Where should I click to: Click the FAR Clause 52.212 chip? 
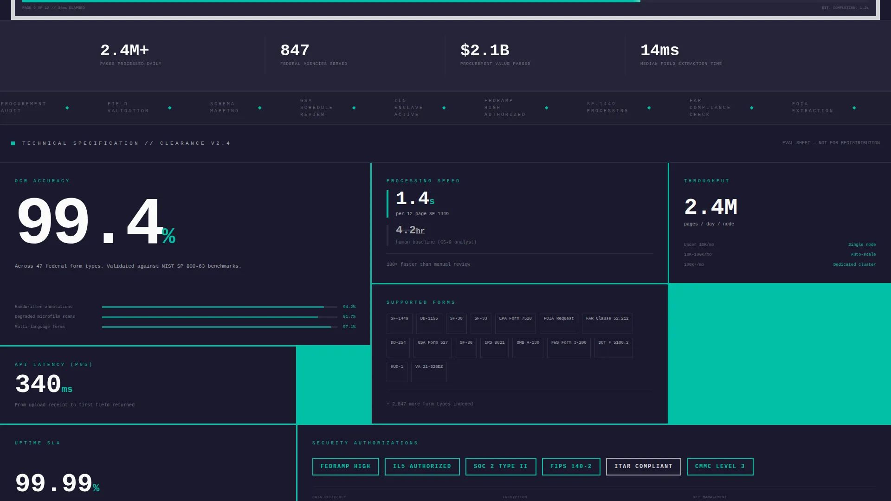click(607, 323)
